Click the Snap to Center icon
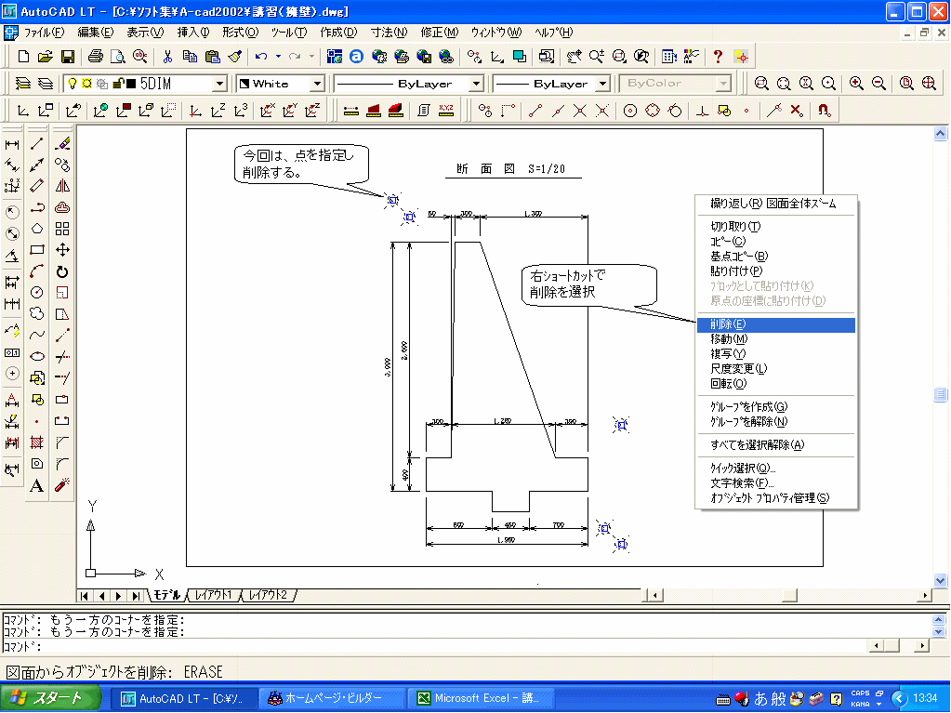The width and height of the screenshot is (951, 713). point(630,111)
